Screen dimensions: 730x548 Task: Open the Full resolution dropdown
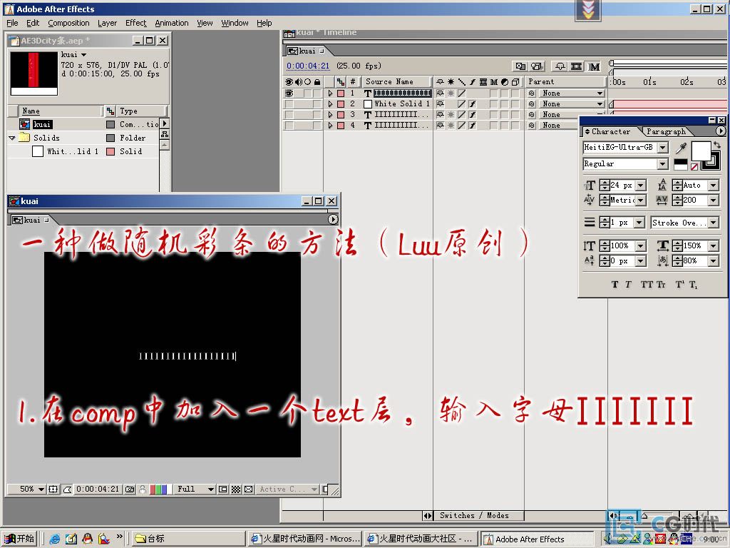[195, 489]
